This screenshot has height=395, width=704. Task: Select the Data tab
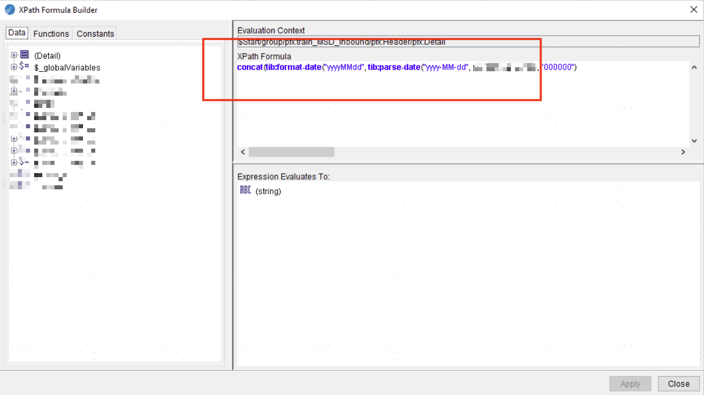[x=16, y=33]
